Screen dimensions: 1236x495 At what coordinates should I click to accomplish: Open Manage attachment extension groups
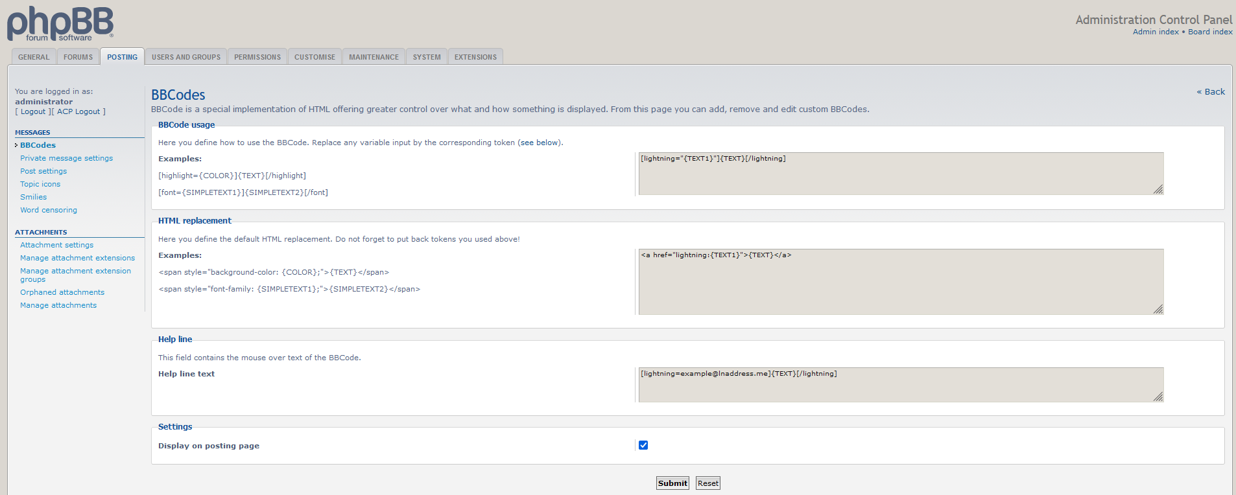[75, 275]
